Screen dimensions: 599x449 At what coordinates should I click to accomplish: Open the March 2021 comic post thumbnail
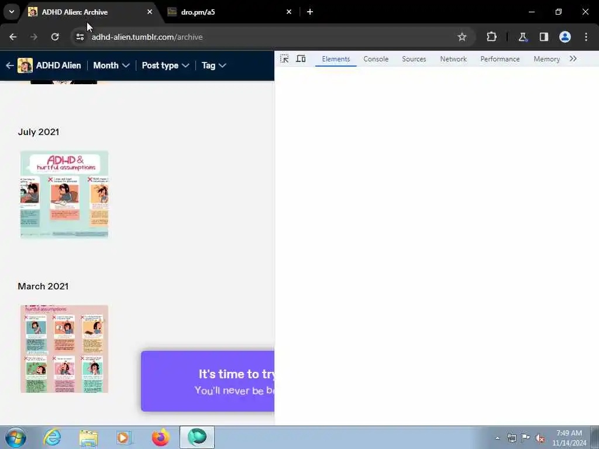pos(64,349)
